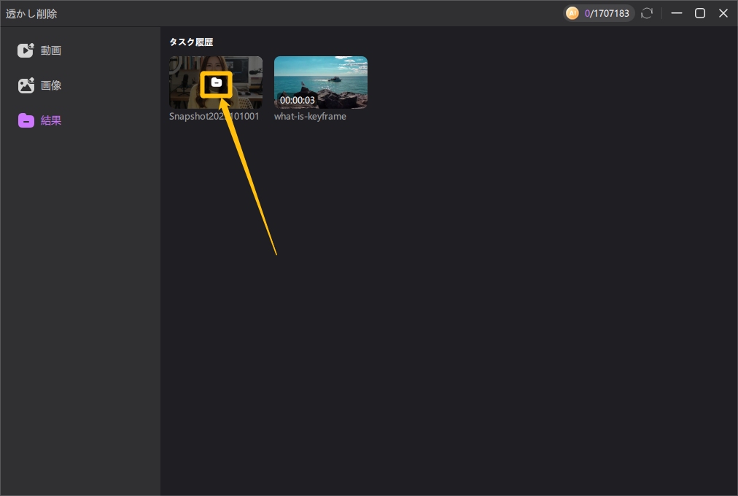Click the Snapshot file name label
The width and height of the screenshot is (738, 496).
tap(214, 117)
